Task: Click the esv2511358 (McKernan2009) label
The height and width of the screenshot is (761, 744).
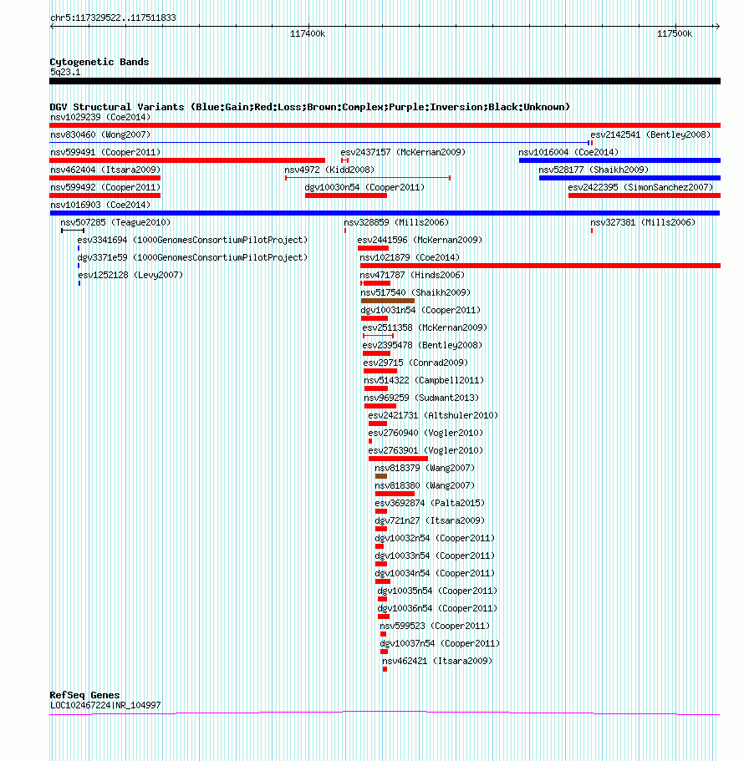Action: (x=425, y=327)
